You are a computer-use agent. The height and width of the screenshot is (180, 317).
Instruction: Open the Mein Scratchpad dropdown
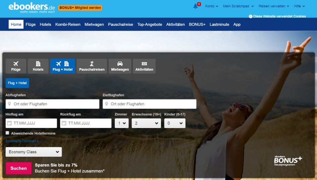[238, 6]
